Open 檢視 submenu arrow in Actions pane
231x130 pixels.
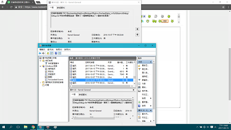(x=151, y=98)
